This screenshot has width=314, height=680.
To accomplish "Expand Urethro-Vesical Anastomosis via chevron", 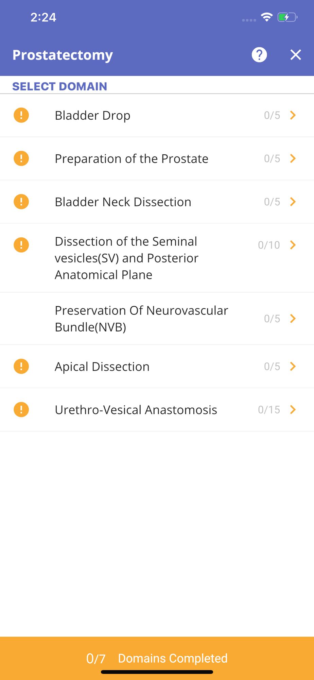I will (293, 410).
